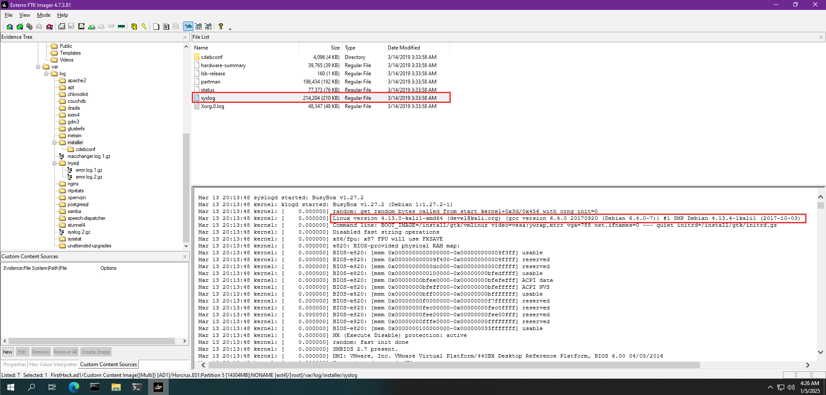This screenshot has width=826, height=395.
Task: Open toolbar options overflow arrow
Action: (230, 29)
